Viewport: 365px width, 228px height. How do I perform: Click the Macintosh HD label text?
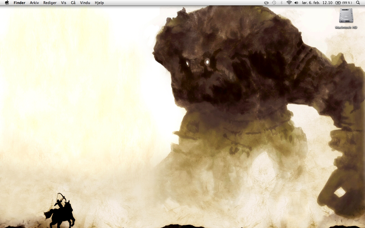click(x=346, y=27)
